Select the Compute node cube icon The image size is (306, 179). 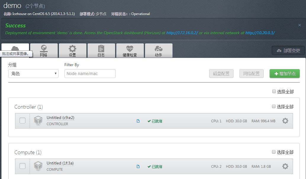[x=38, y=166]
